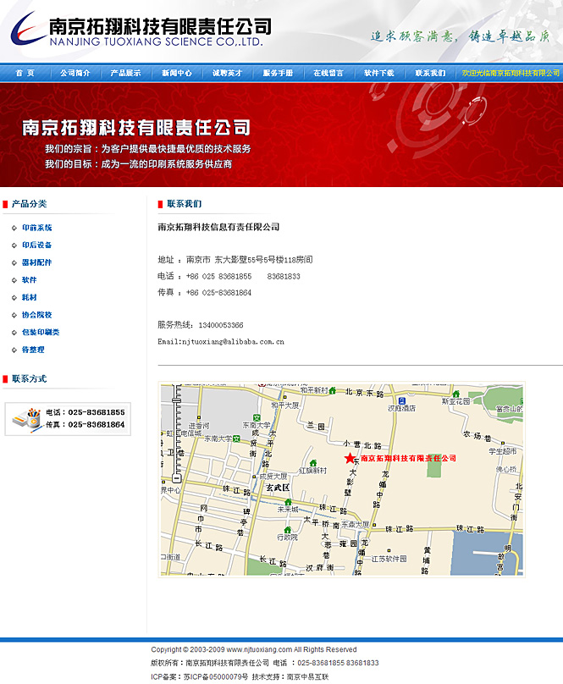Image resolution: width=563 pixels, height=684 pixels.
Task: Click the email njtuoxiang@alibaba.com.cn text
Action: tap(233, 341)
